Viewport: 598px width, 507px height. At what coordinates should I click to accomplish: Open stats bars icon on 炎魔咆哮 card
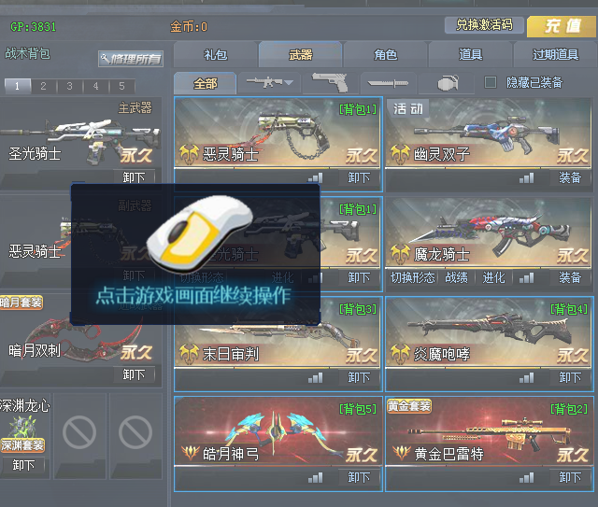tap(527, 378)
